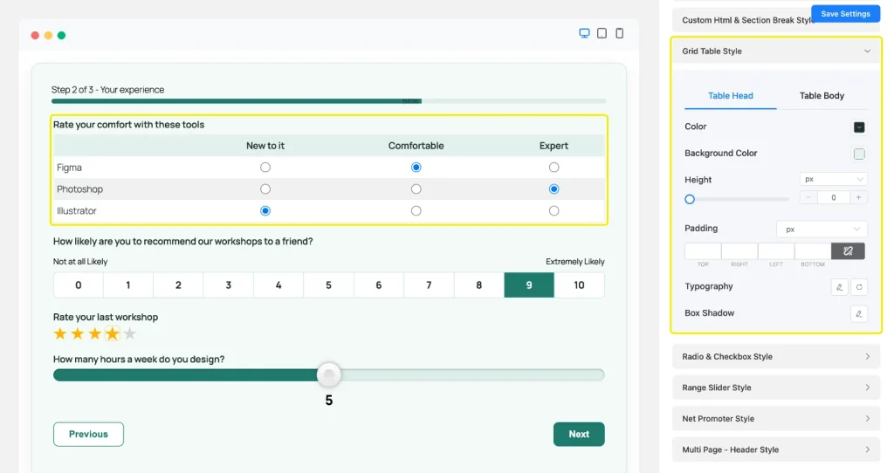Decrease Height with minus button
The height and width of the screenshot is (473, 894).
808,198
